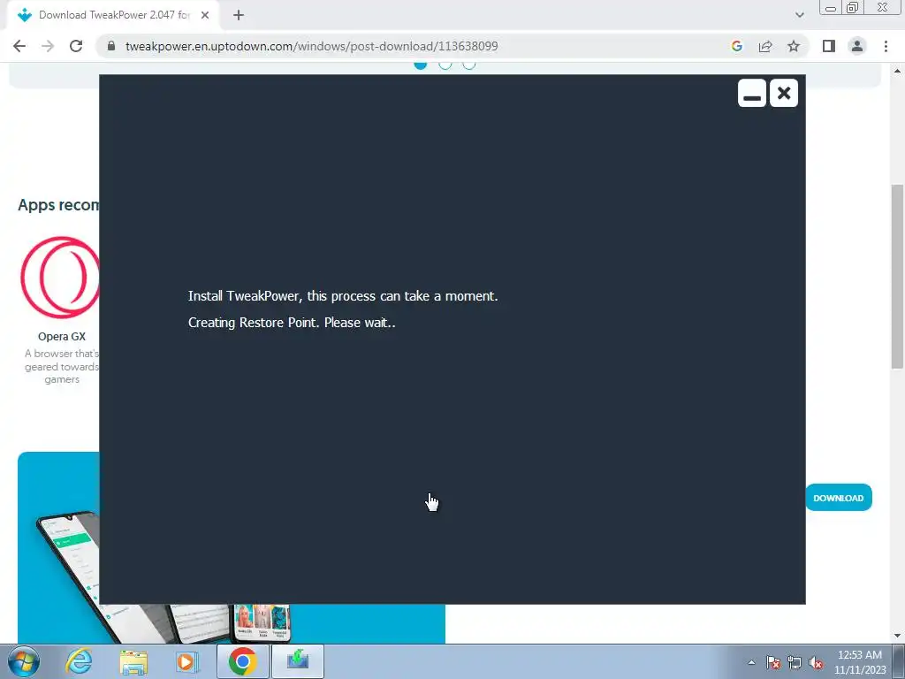Click the phone screenshots promo banner
Image resolution: width=905 pixels, height=679 pixels.
[231, 547]
